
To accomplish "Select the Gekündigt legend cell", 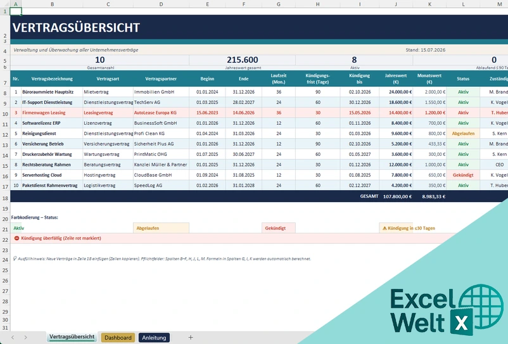I will (279, 228).
